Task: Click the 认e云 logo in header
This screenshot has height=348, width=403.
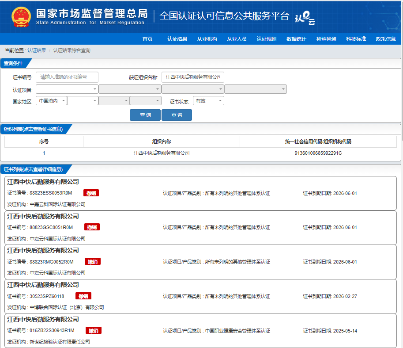Action: (304, 18)
